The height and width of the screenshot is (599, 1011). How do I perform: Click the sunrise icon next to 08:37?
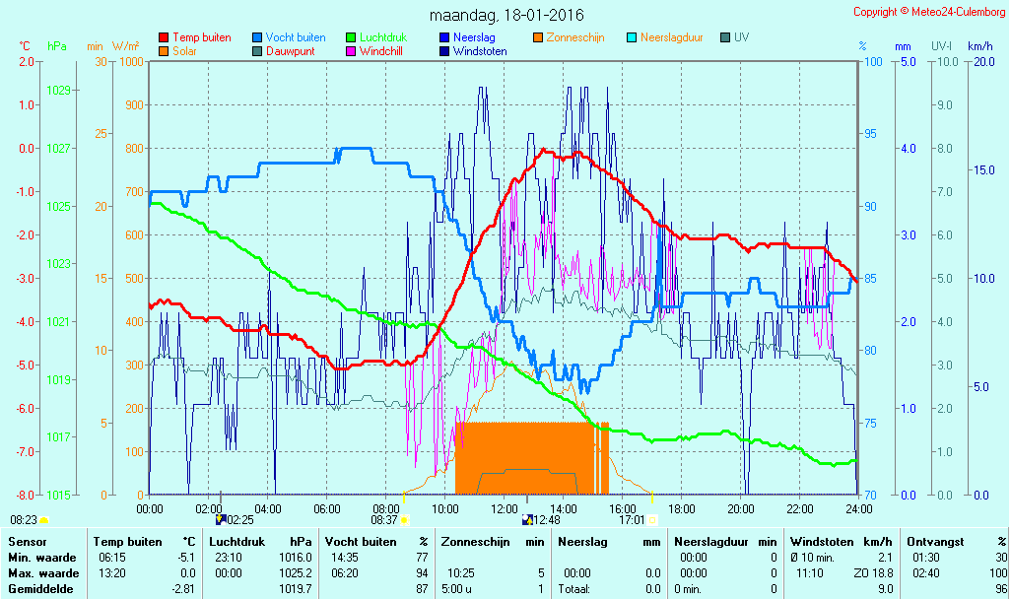404,520
